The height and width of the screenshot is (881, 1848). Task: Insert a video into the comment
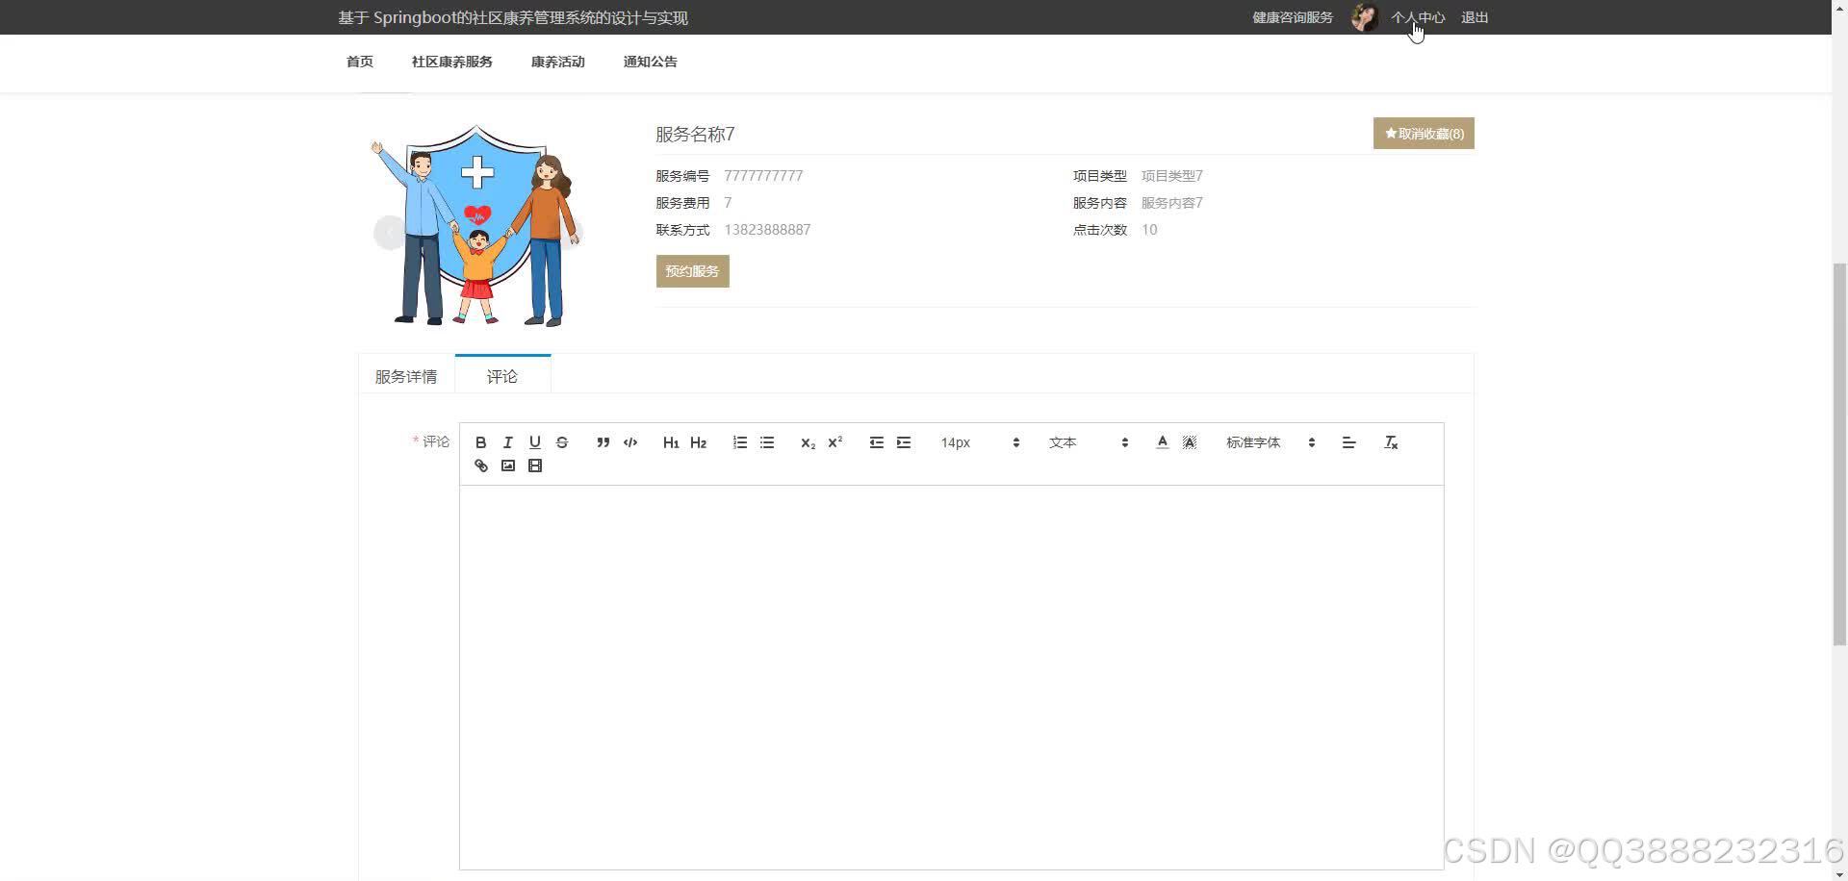point(535,466)
